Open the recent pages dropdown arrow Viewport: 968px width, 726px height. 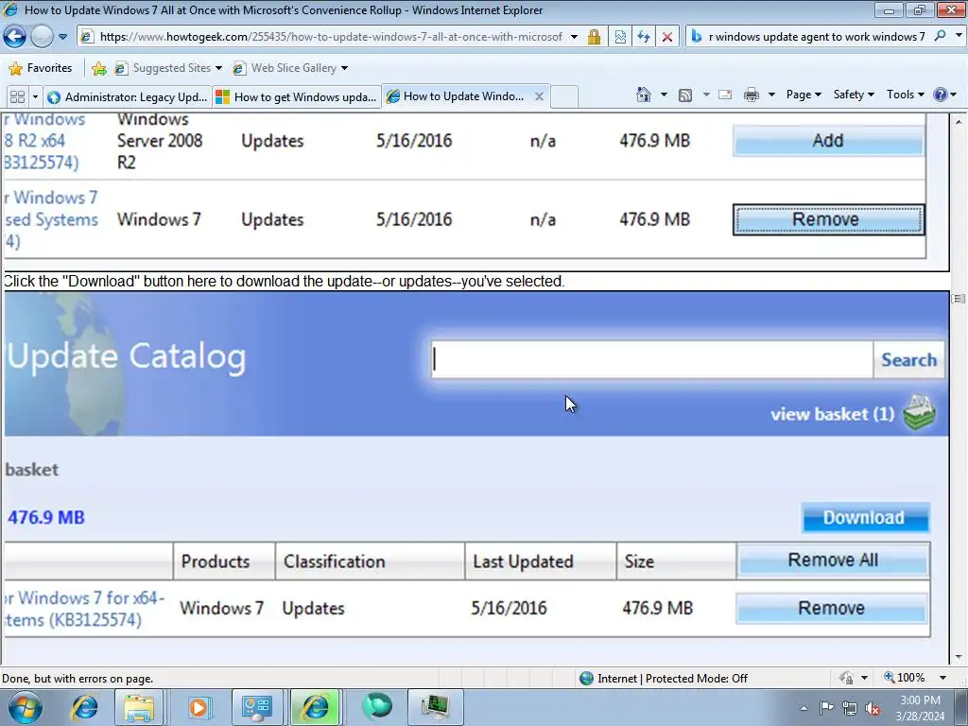click(x=62, y=37)
